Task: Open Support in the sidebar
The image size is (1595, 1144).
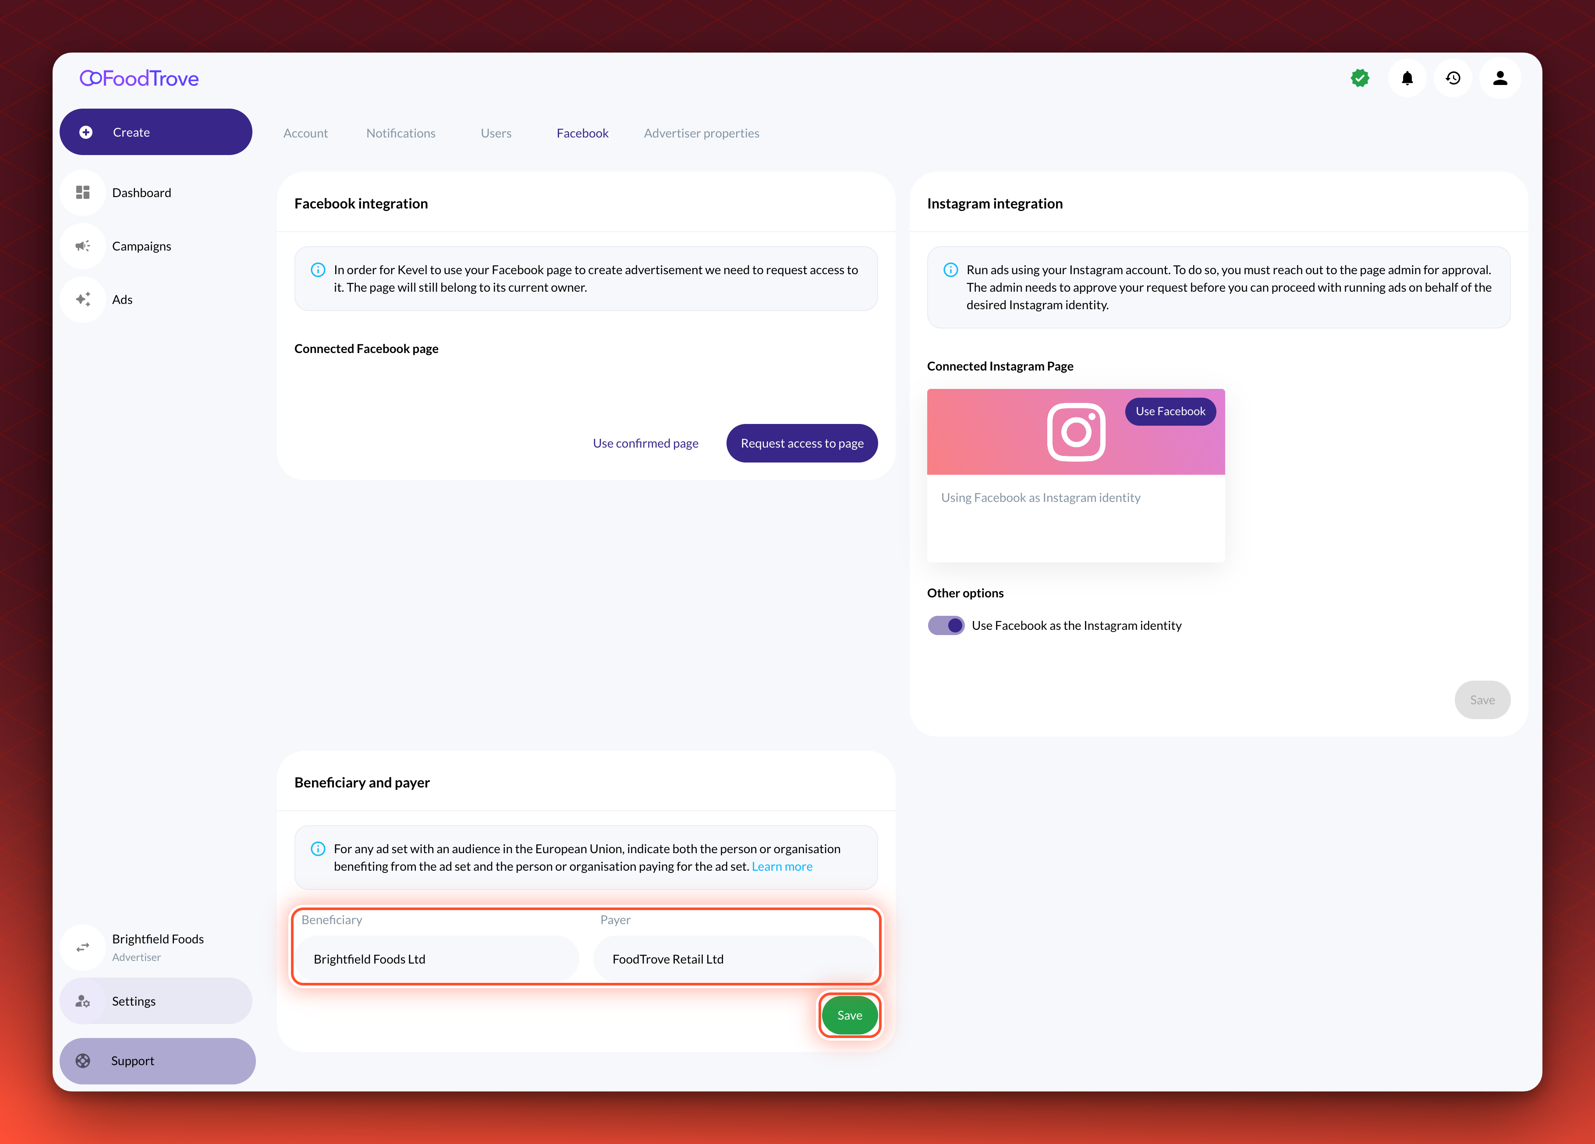Action: point(158,1061)
